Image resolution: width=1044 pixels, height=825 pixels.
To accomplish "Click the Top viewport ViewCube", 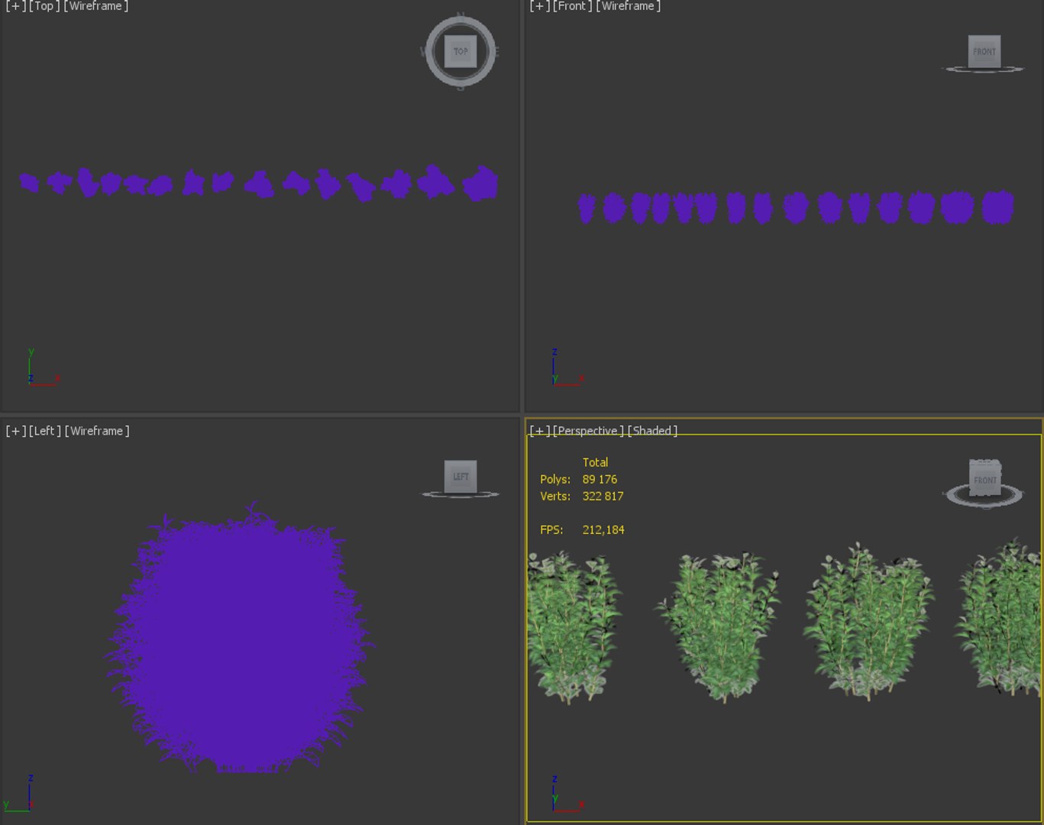I will (461, 52).
